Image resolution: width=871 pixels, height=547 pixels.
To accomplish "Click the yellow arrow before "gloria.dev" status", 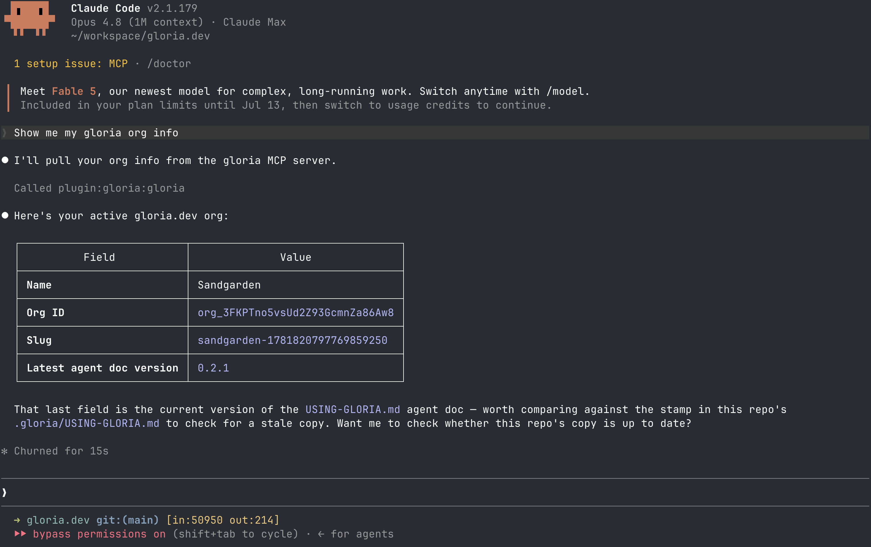I will [x=17, y=520].
